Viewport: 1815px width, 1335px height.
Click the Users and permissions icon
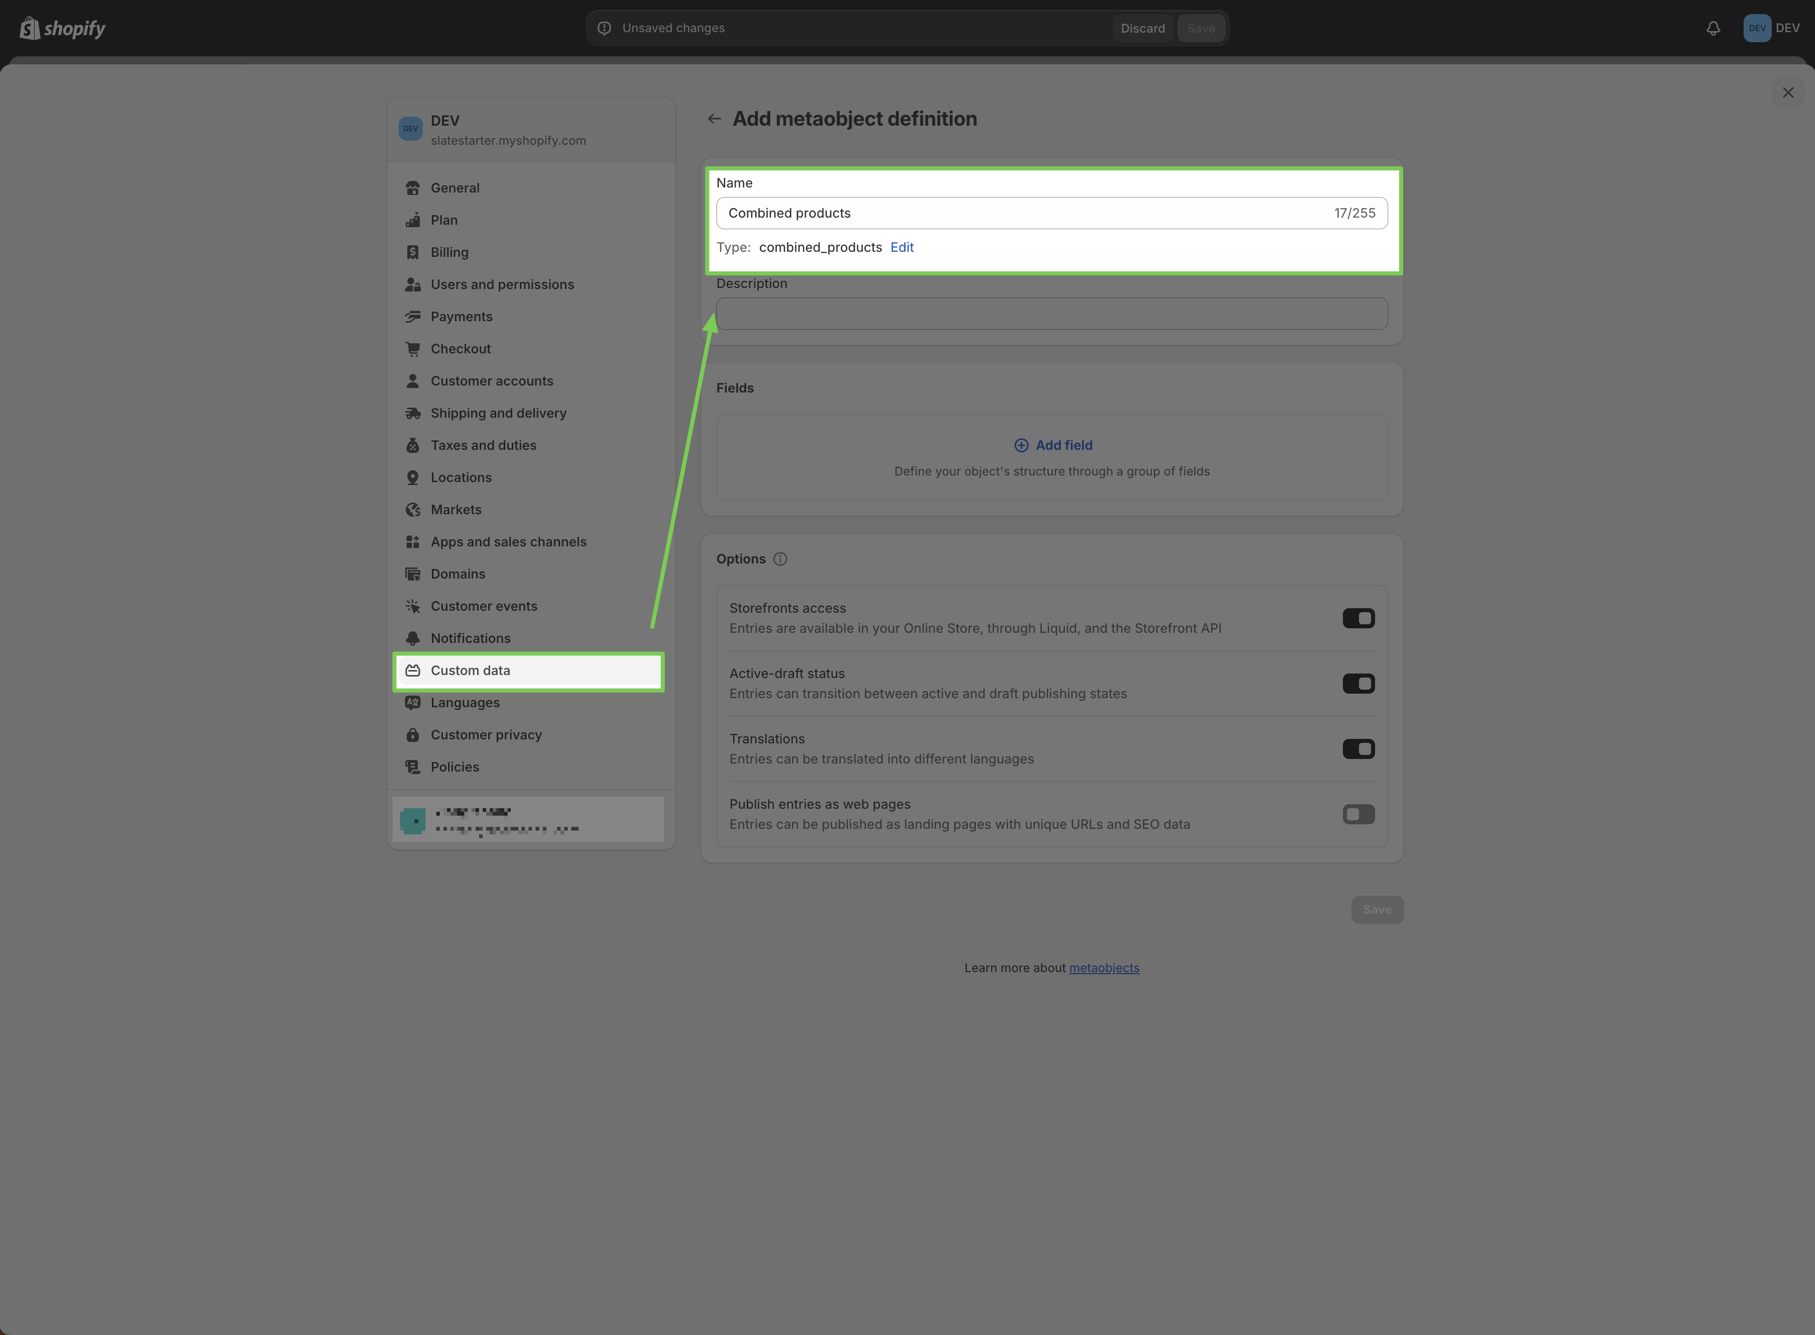[413, 284]
